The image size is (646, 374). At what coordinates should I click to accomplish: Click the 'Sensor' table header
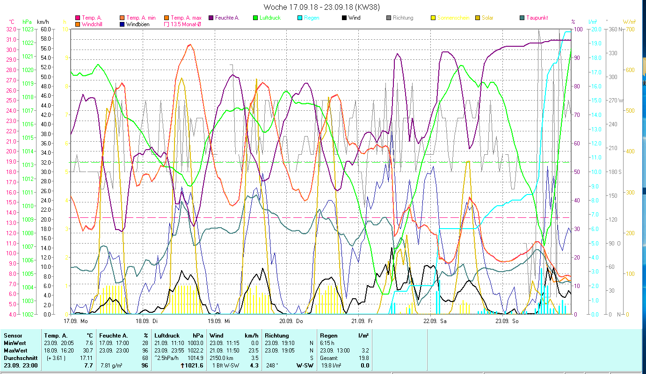pyautogui.click(x=13, y=336)
